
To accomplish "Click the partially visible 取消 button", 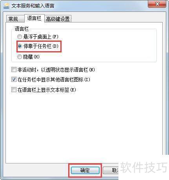I will coord(111,170).
